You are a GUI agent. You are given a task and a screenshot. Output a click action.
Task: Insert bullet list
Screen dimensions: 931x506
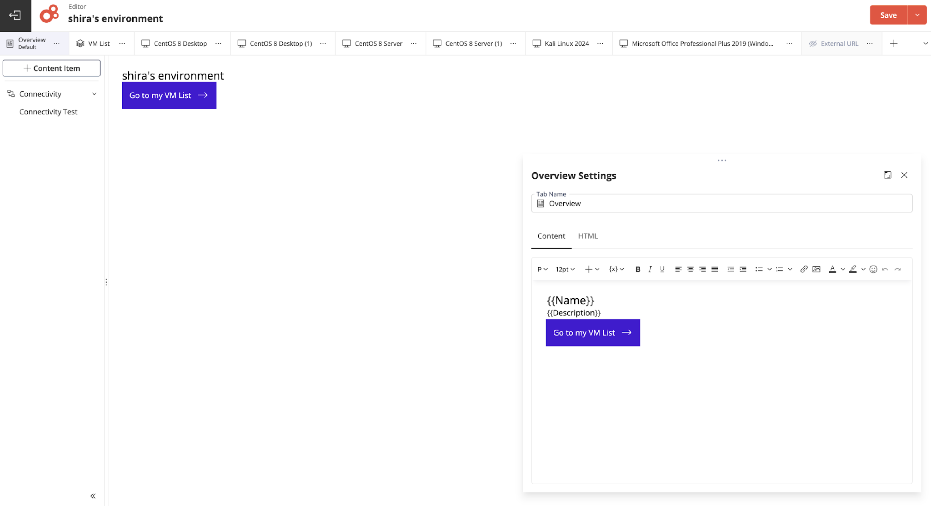click(x=759, y=269)
